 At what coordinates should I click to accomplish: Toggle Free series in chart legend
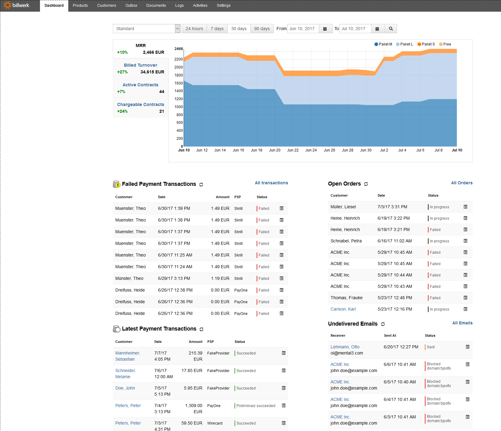click(x=445, y=44)
